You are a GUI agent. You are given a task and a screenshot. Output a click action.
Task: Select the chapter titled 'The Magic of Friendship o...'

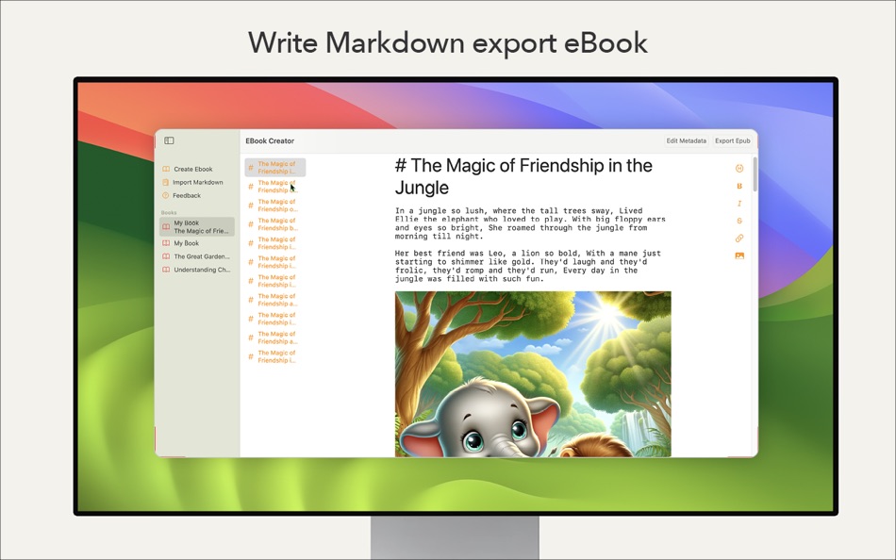point(274,206)
